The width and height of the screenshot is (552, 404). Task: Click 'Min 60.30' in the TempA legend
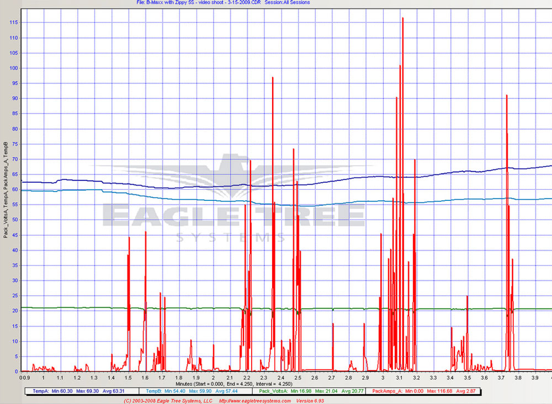pyautogui.click(x=62, y=391)
